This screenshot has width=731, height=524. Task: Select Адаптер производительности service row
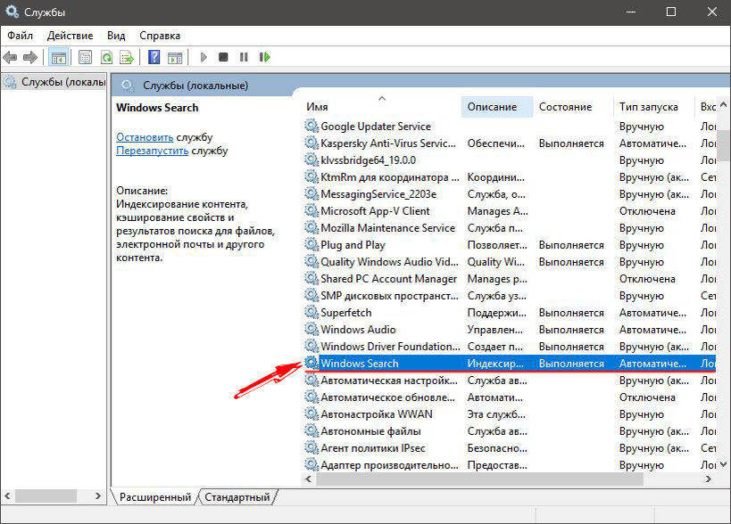pos(510,465)
